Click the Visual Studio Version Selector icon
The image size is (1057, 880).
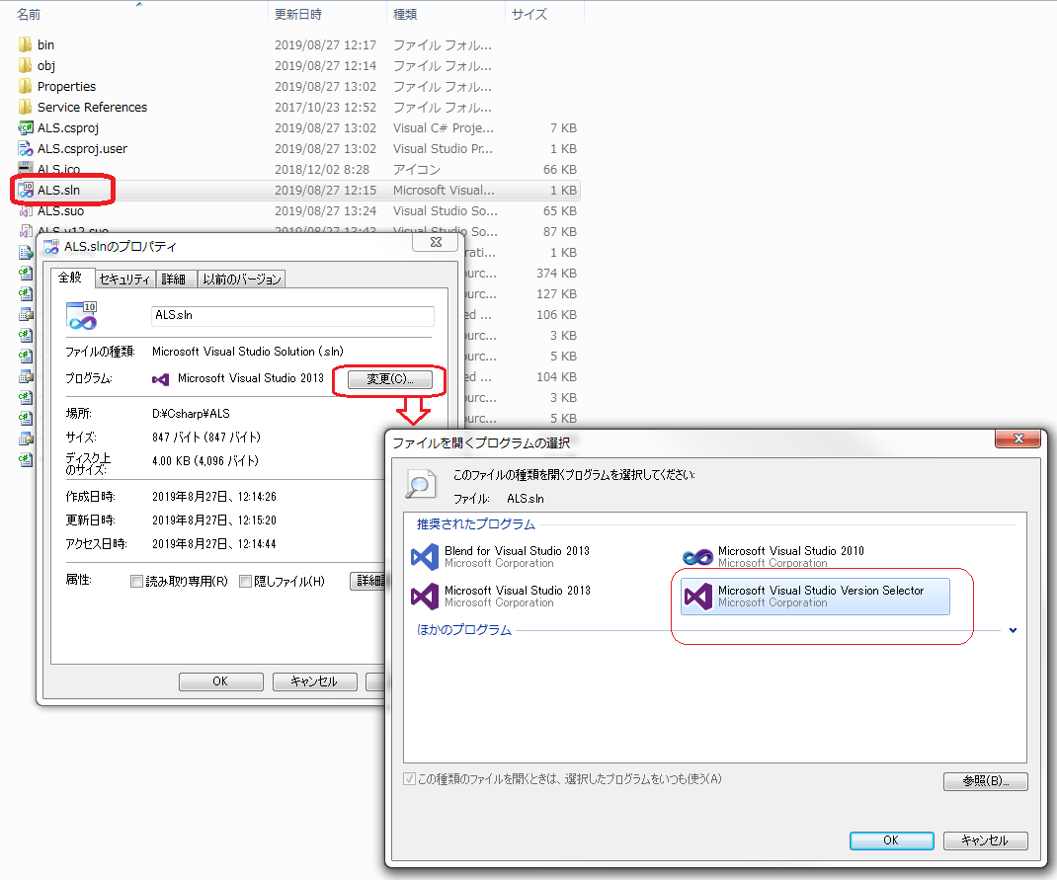pos(698,597)
